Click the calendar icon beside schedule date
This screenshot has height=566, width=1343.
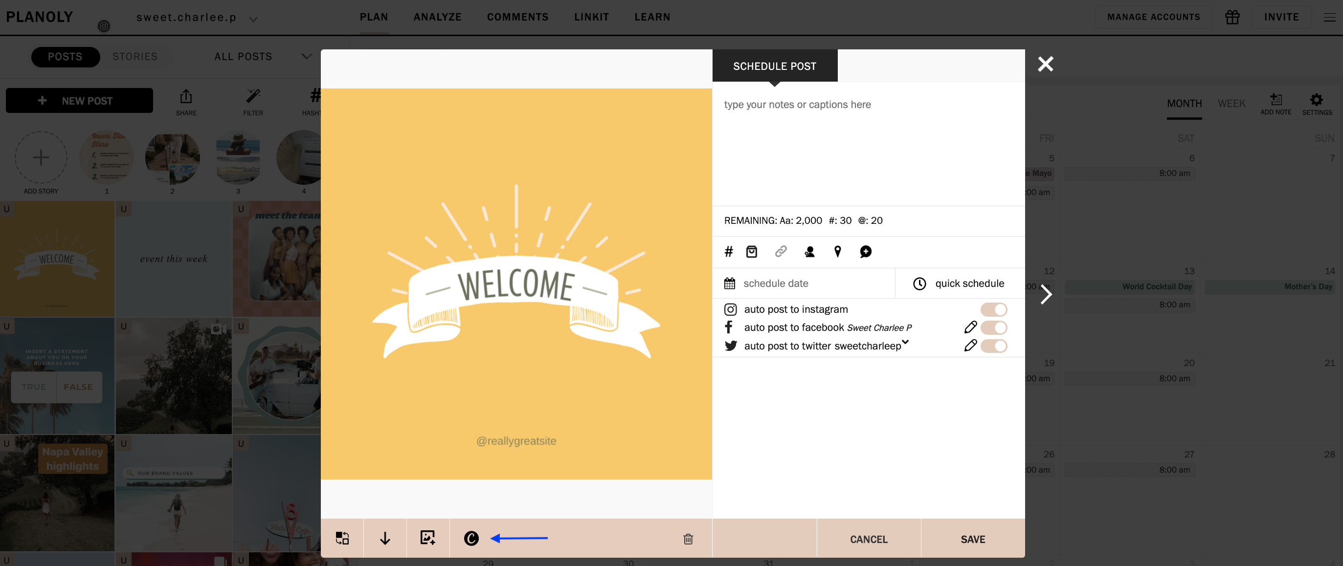point(729,283)
